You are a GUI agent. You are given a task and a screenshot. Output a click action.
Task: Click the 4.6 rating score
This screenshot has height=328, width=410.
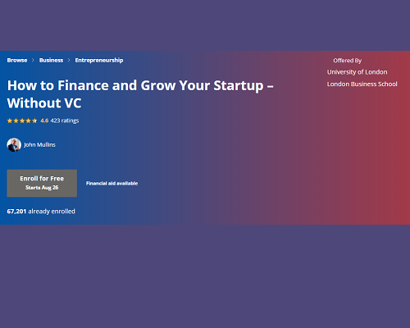(x=44, y=121)
